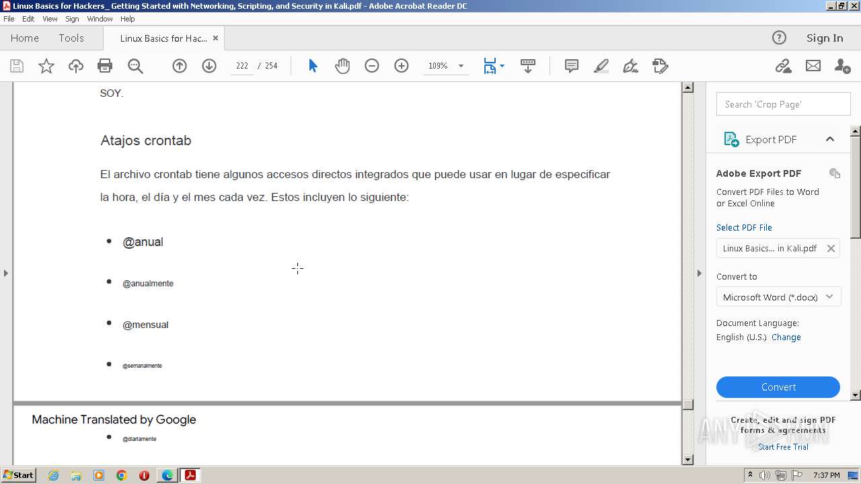Toggle read mode scrolling icon
This screenshot has height=484, width=861.
coord(528,66)
